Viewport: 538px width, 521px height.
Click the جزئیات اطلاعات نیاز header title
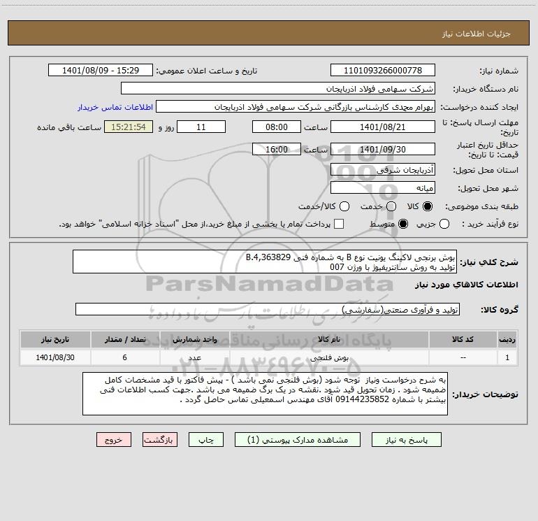tap(477, 34)
